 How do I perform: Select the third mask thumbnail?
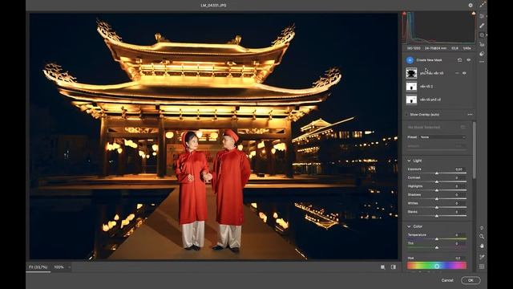(411, 100)
